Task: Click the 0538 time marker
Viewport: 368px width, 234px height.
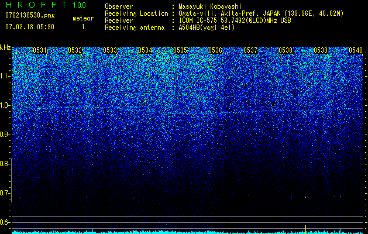Action: tap(286, 50)
